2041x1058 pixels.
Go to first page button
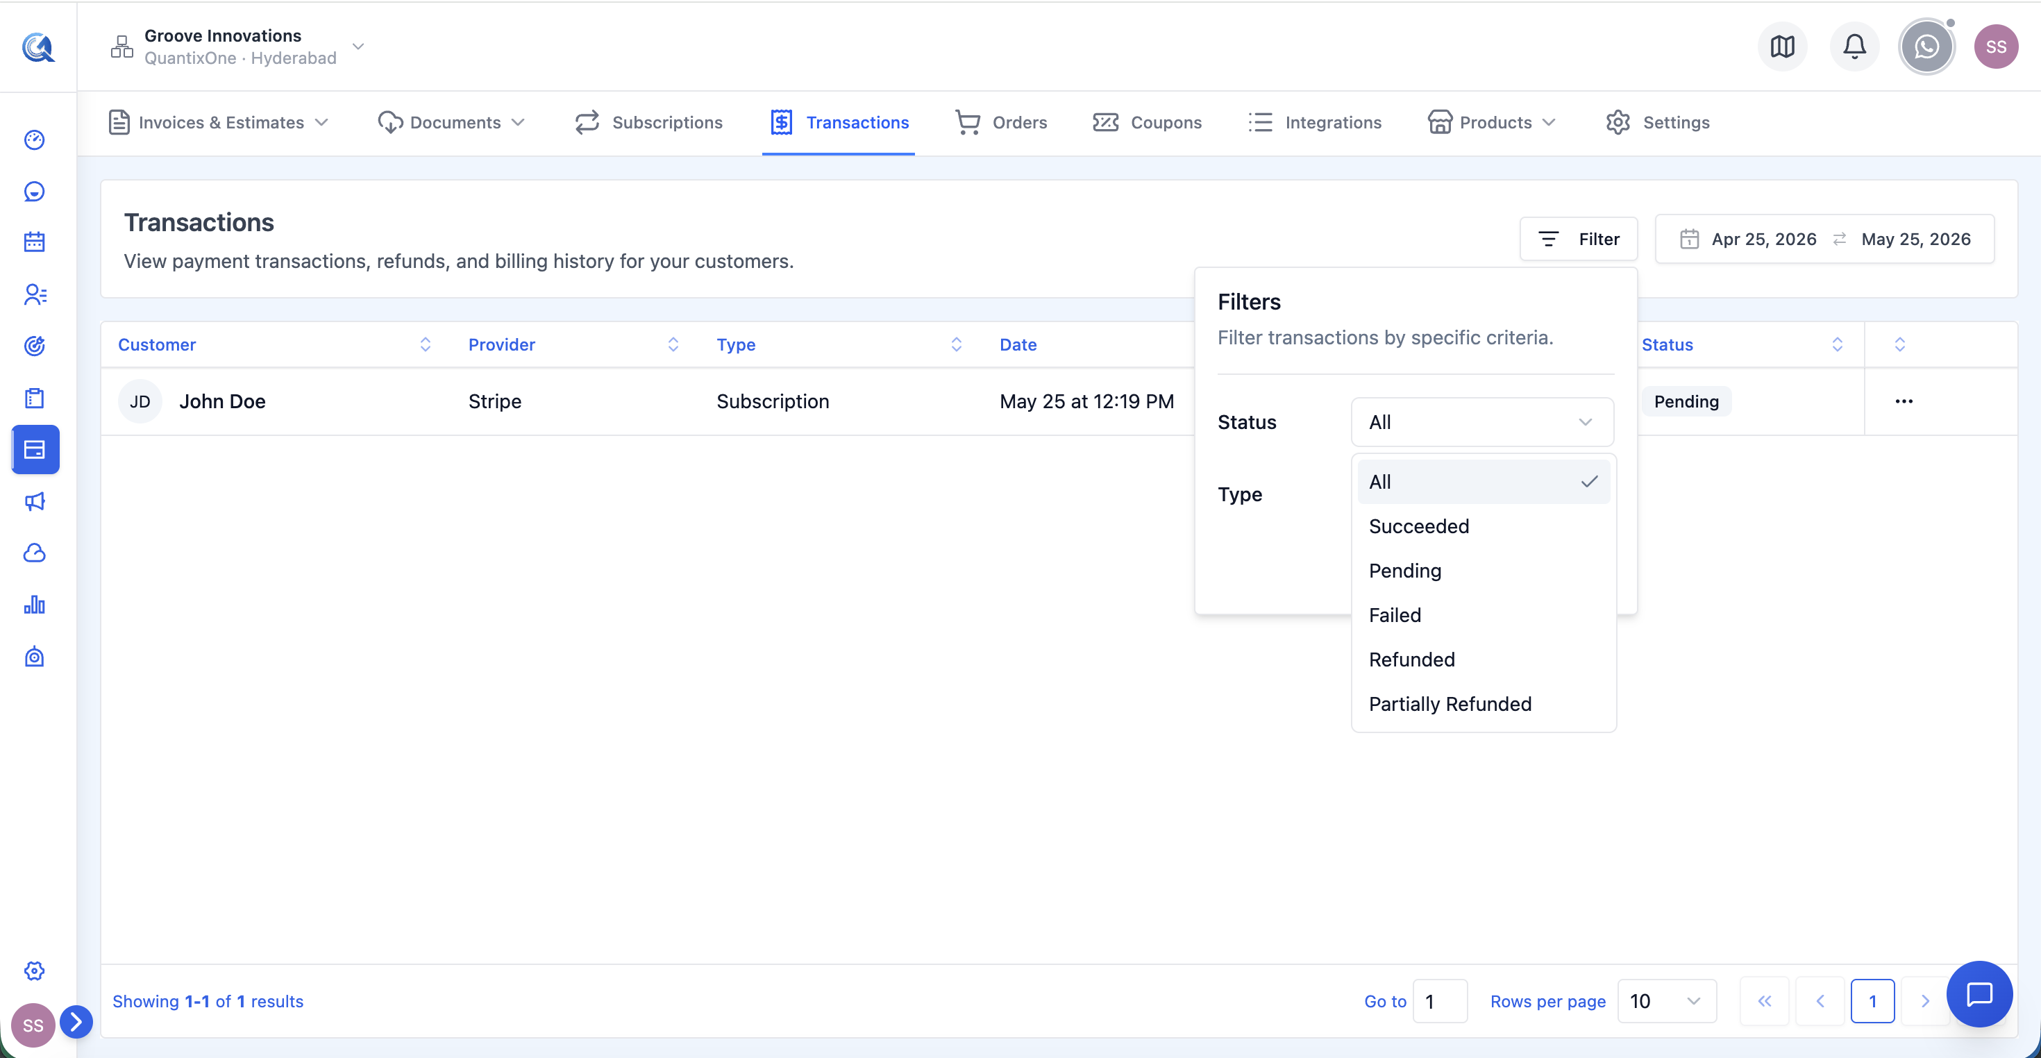[1764, 1001]
